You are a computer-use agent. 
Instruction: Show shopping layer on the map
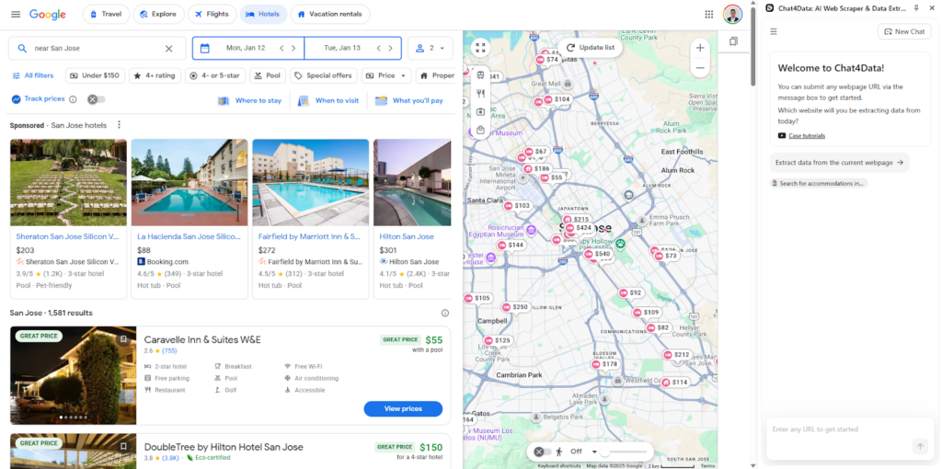pos(480,130)
